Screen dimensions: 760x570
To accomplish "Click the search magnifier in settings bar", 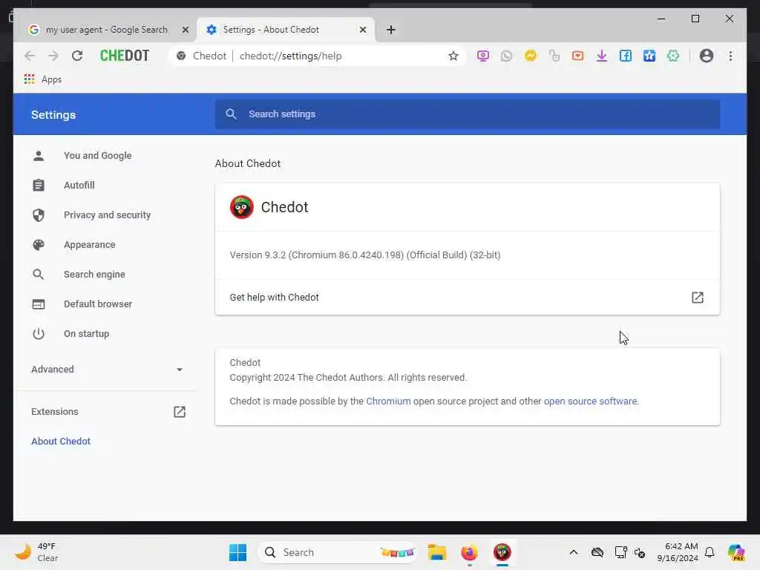I will coord(232,114).
